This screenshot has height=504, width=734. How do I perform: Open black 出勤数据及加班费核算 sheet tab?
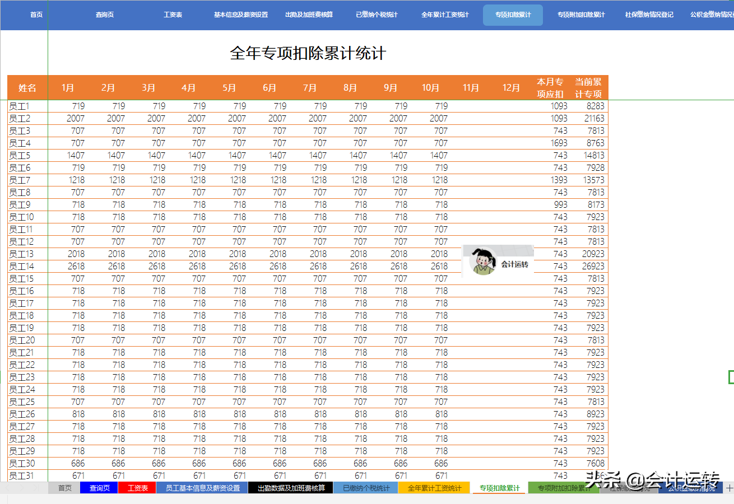point(291,488)
